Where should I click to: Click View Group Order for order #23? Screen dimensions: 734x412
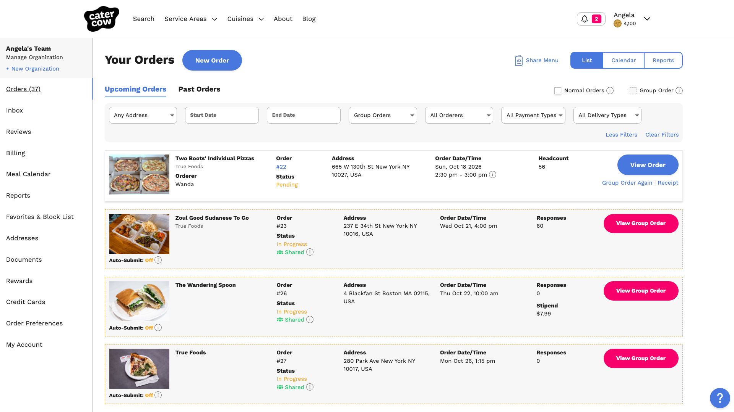pos(641,224)
